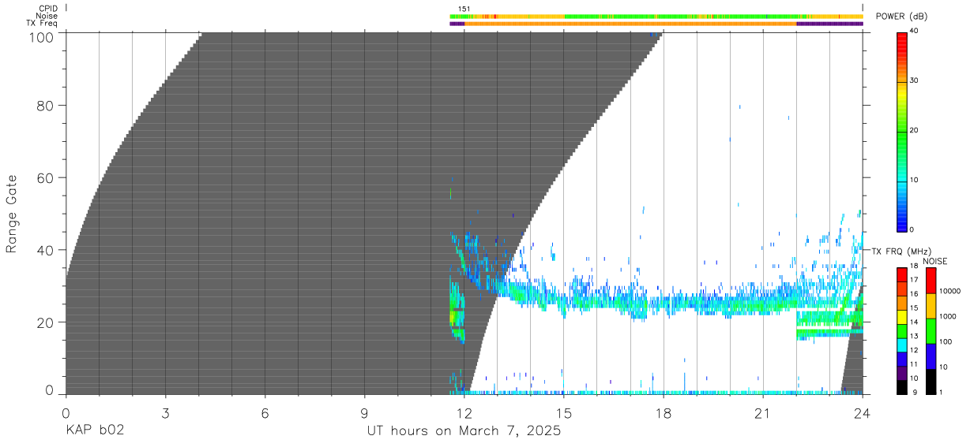This screenshot has width=970, height=447.
Task: Click the UT hours on March 7, 2025 title
Action: [464, 431]
